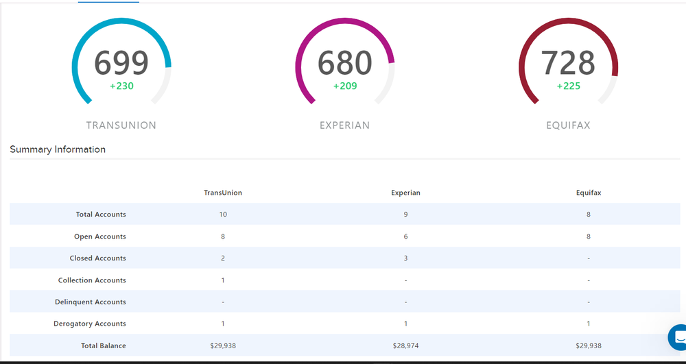Click TransUnion Derogatory Accounts value 1

pos(223,324)
